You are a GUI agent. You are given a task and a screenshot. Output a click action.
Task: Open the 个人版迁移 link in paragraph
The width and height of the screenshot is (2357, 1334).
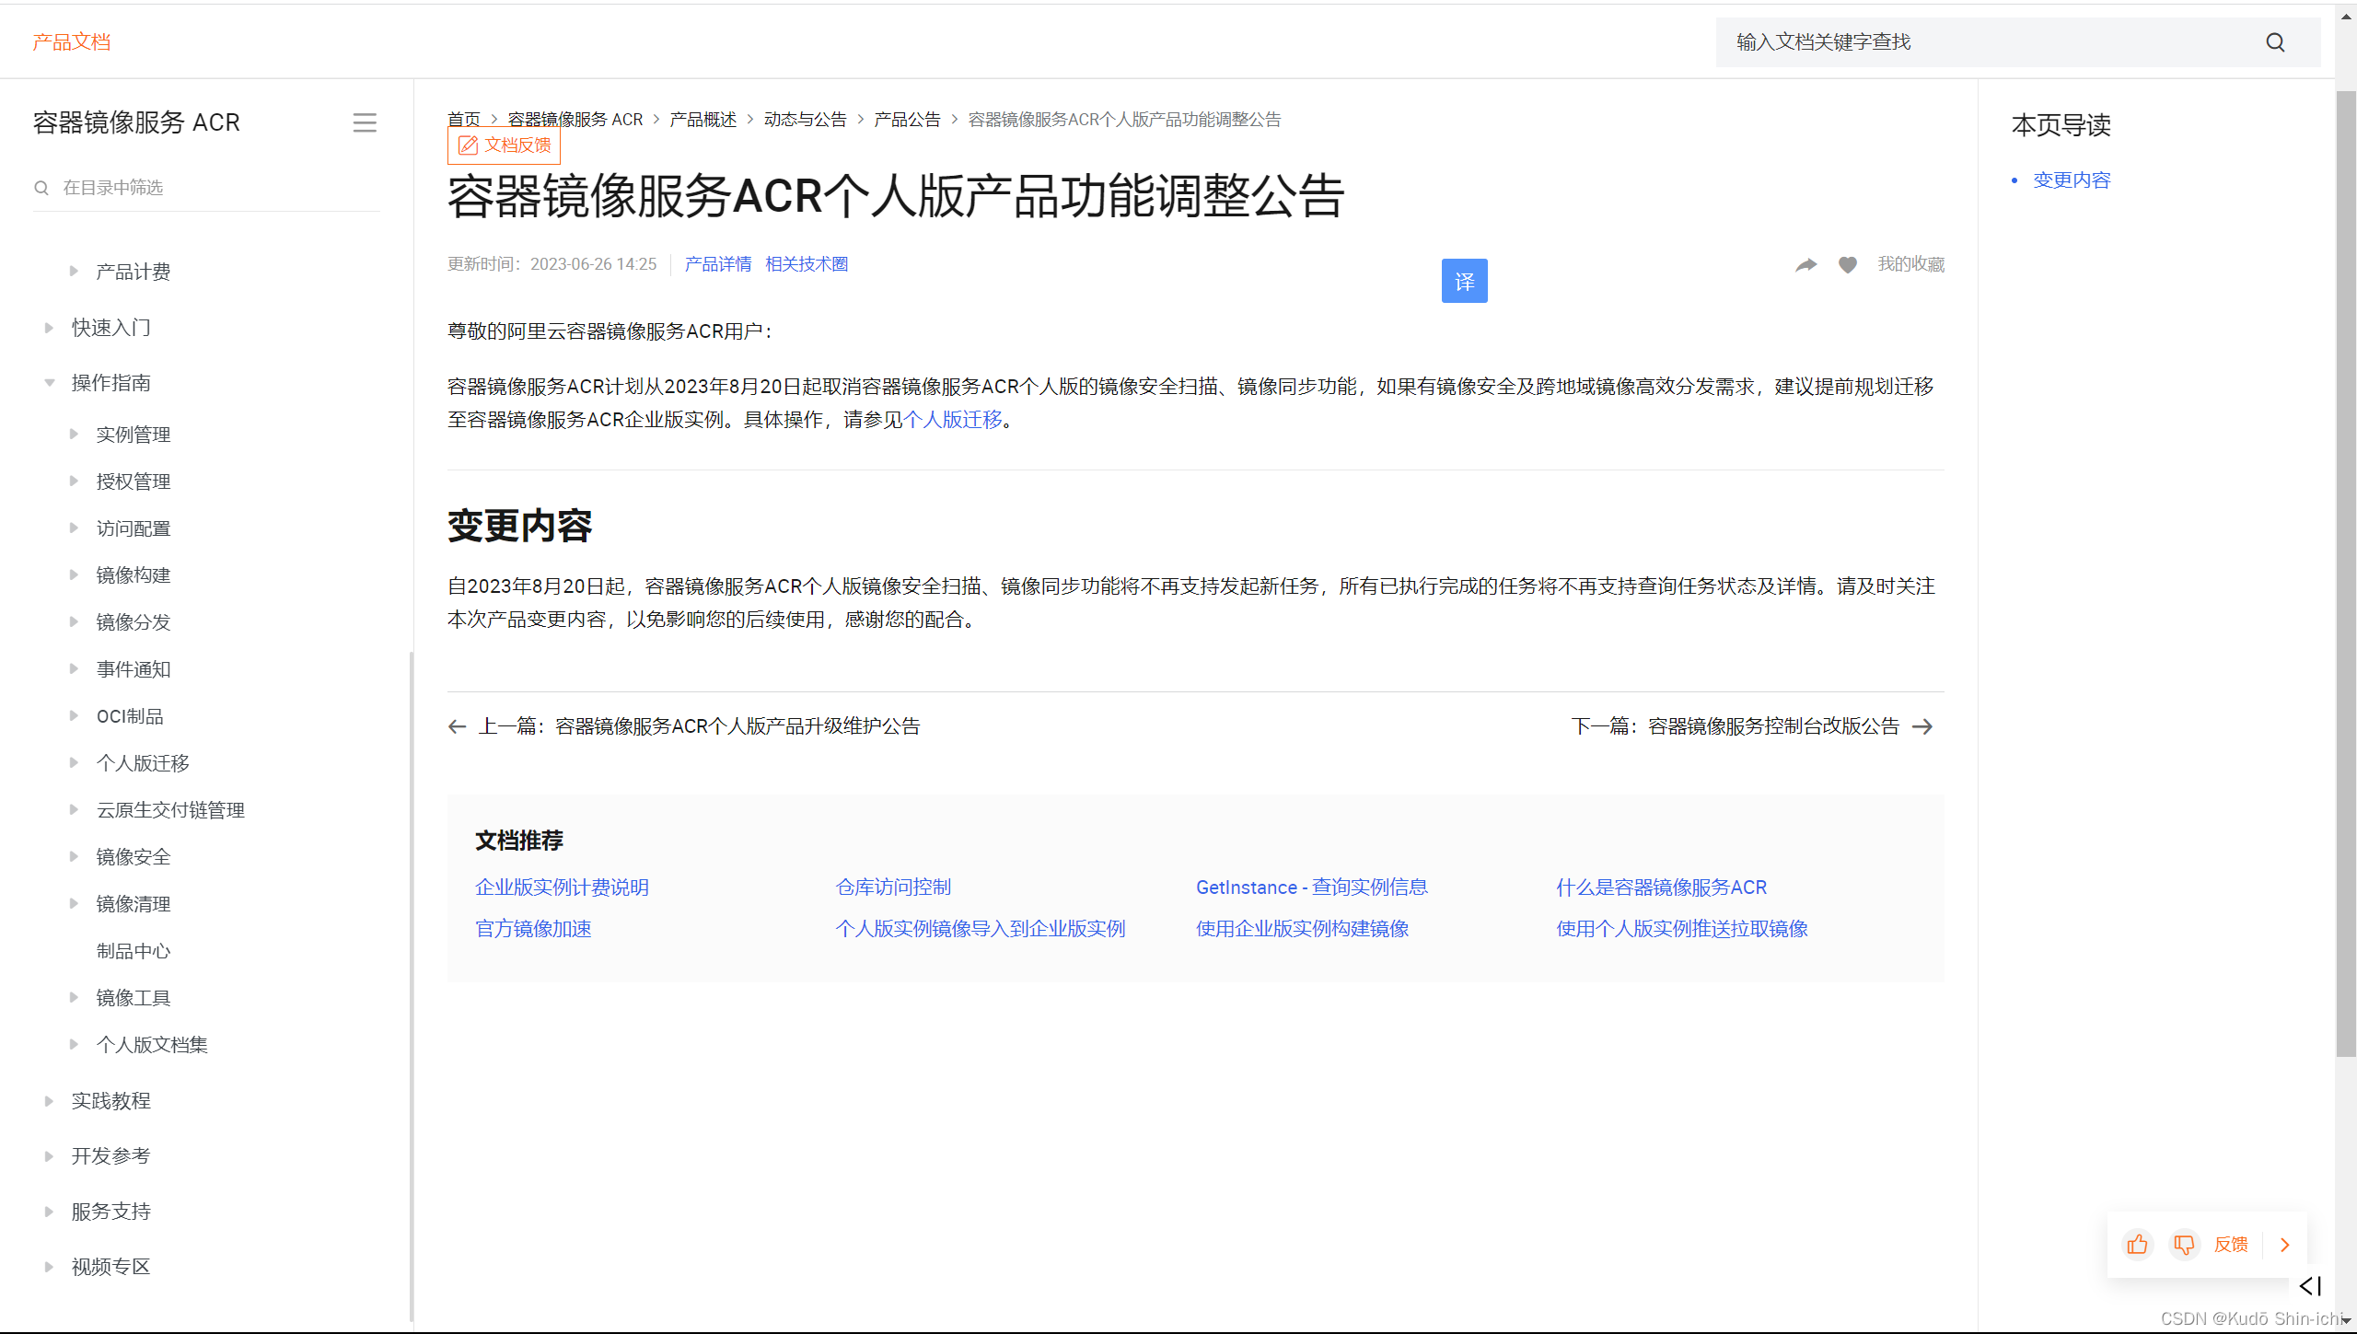[953, 420]
